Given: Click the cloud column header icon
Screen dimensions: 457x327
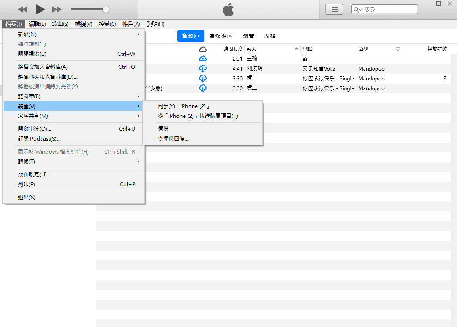Looking at the screenshot, I should pyautogui.click(x=203, y=49).
